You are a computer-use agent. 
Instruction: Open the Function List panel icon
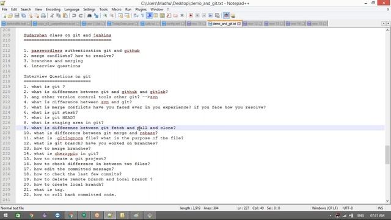[x=169, y=15]
